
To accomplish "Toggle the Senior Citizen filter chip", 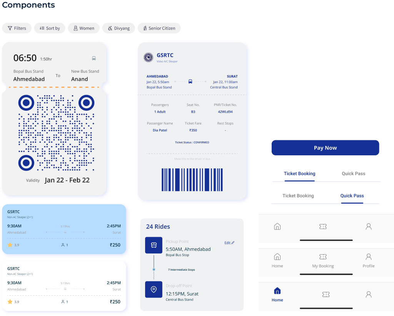I will pos(159,28).
